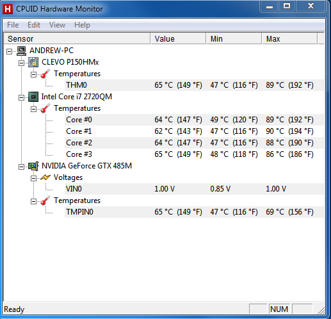Collapse the NVIDIA GeForce GTX 485M node
Screen dimensions: 331x319
(x=21, y=167)
